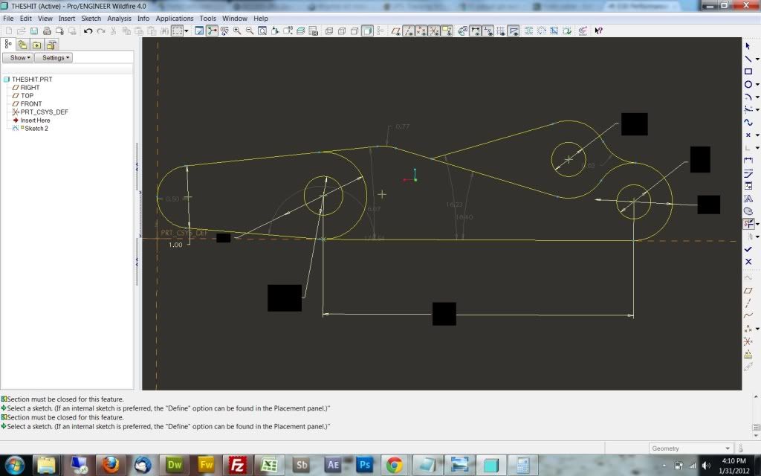Open the Settings dropdown in model tree
The image size is (761, 476).
[x=54, y=57]
